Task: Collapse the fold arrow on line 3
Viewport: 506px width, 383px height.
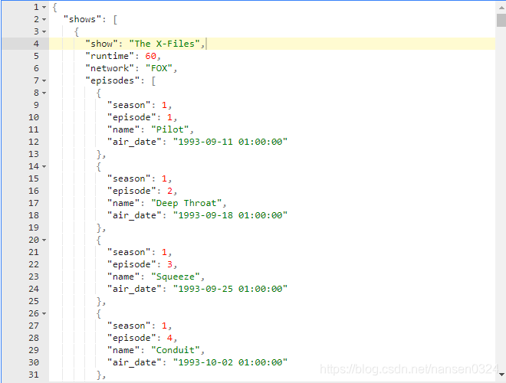Action: click(44, 31)
